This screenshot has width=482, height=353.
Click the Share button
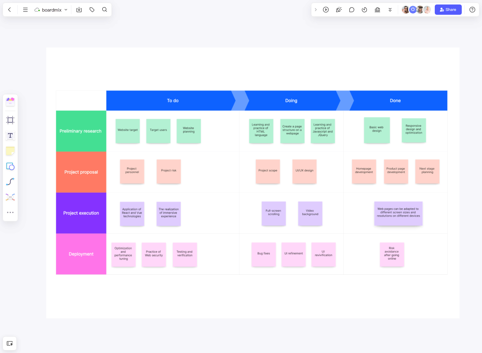click(448, 10)
